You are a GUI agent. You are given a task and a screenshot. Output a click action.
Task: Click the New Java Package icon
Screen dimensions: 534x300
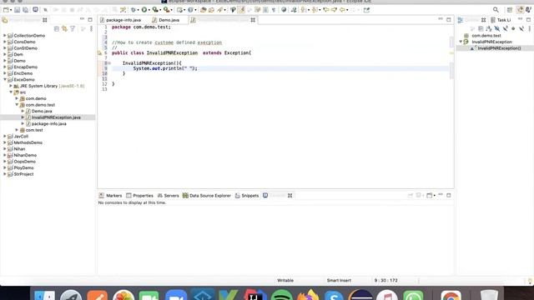coord(179,10)
